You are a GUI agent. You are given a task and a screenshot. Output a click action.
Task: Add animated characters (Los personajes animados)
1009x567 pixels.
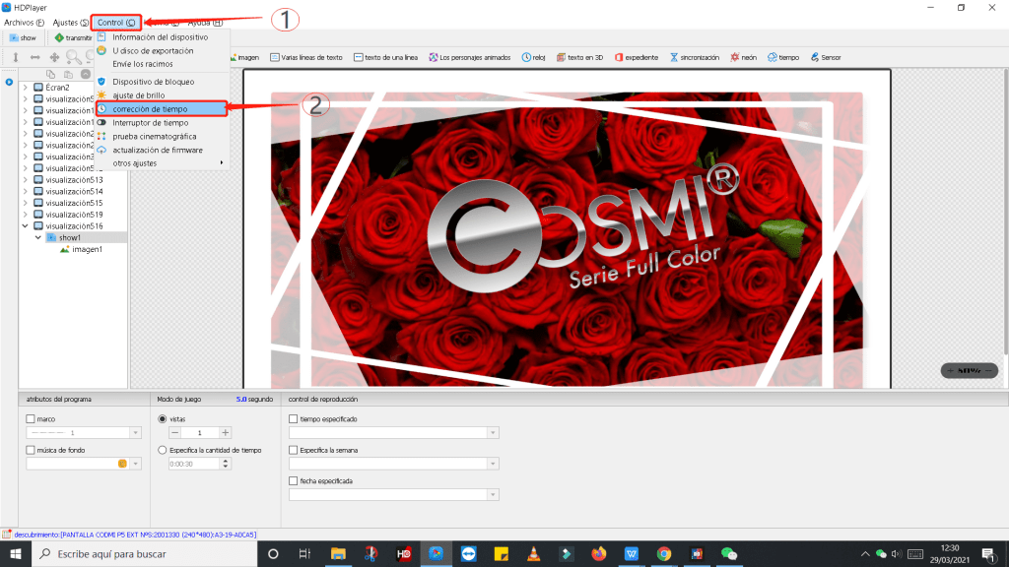point(470,57)
